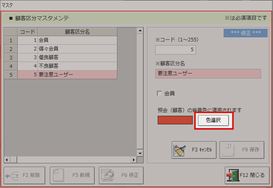Viewport: 273px width, 188px height.
Task: Click row header number 5
Action: tap(11, 75)
